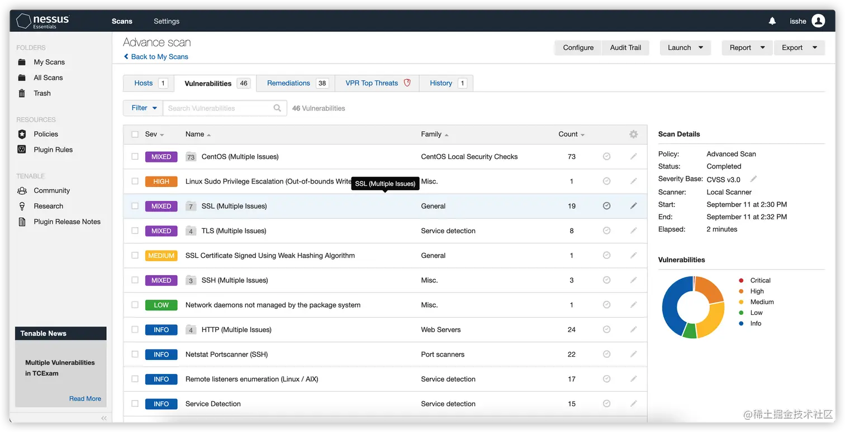Image resolution: width=845 pixels, height=432 pixels.
Task: Open the Policies sidebar link
Action: 46,134
